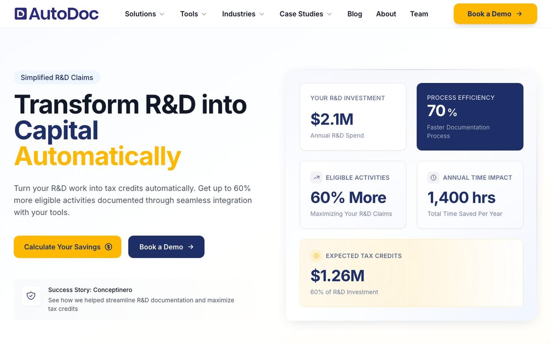Click the yellow Book a Demo header button

pyautogui.click(x=495, y=14)
